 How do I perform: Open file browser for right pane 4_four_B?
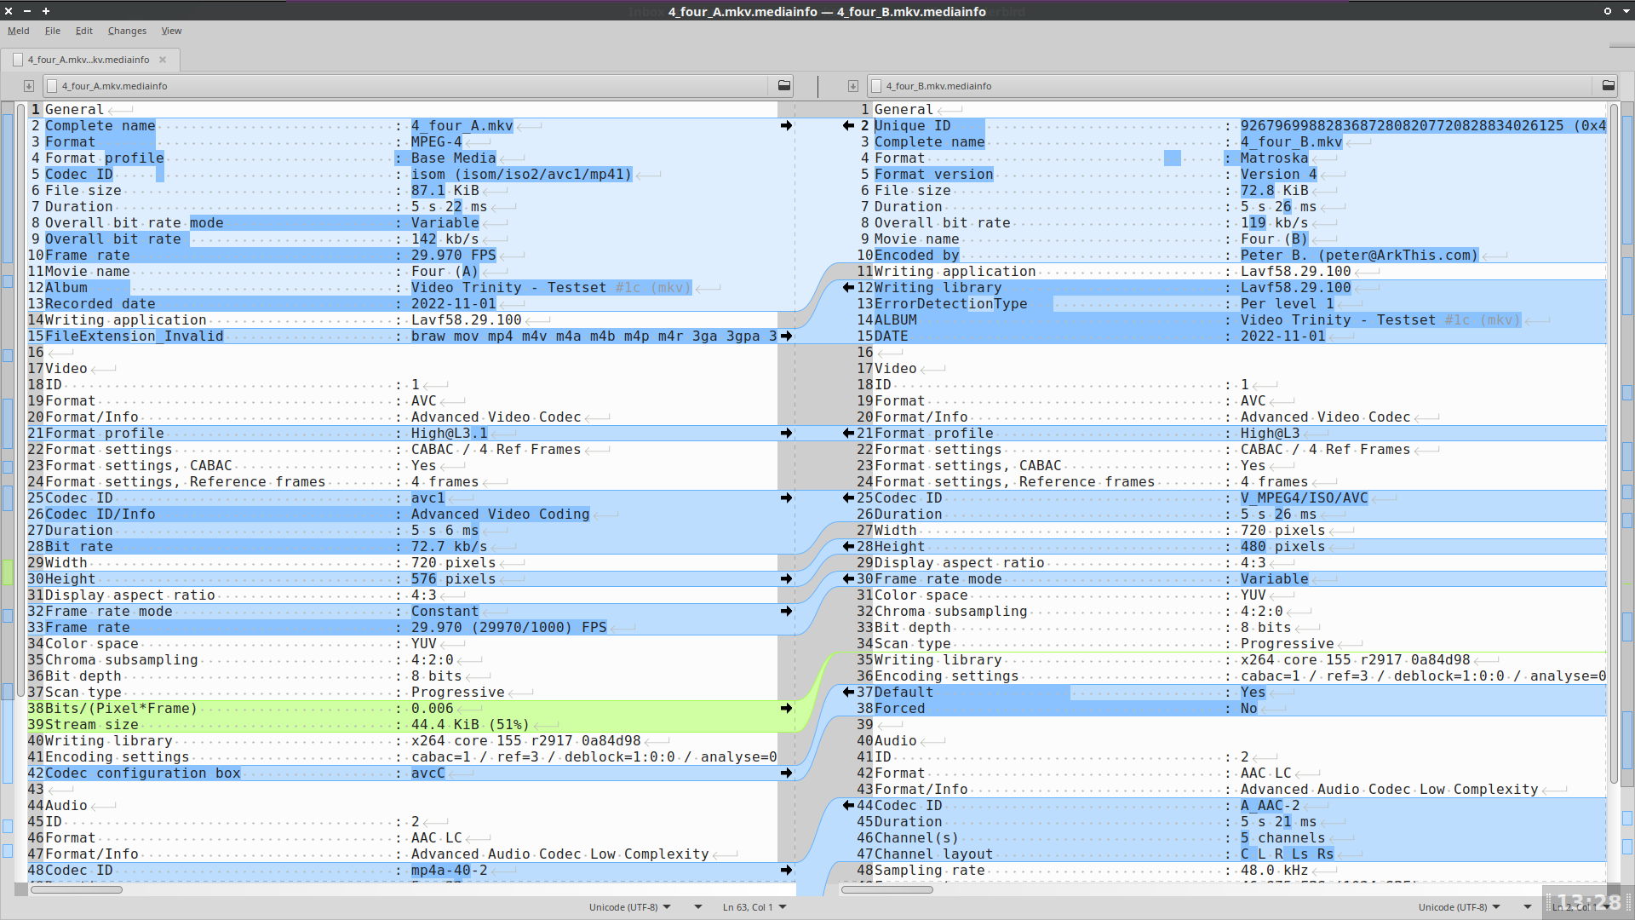pos(1608,86)
